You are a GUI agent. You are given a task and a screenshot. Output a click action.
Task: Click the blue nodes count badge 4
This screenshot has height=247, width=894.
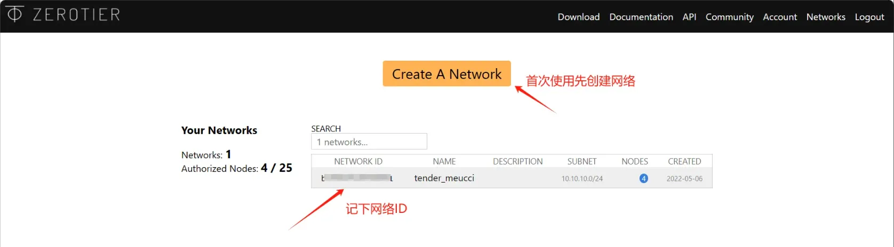pyautogui.click(x=644, y=178)
